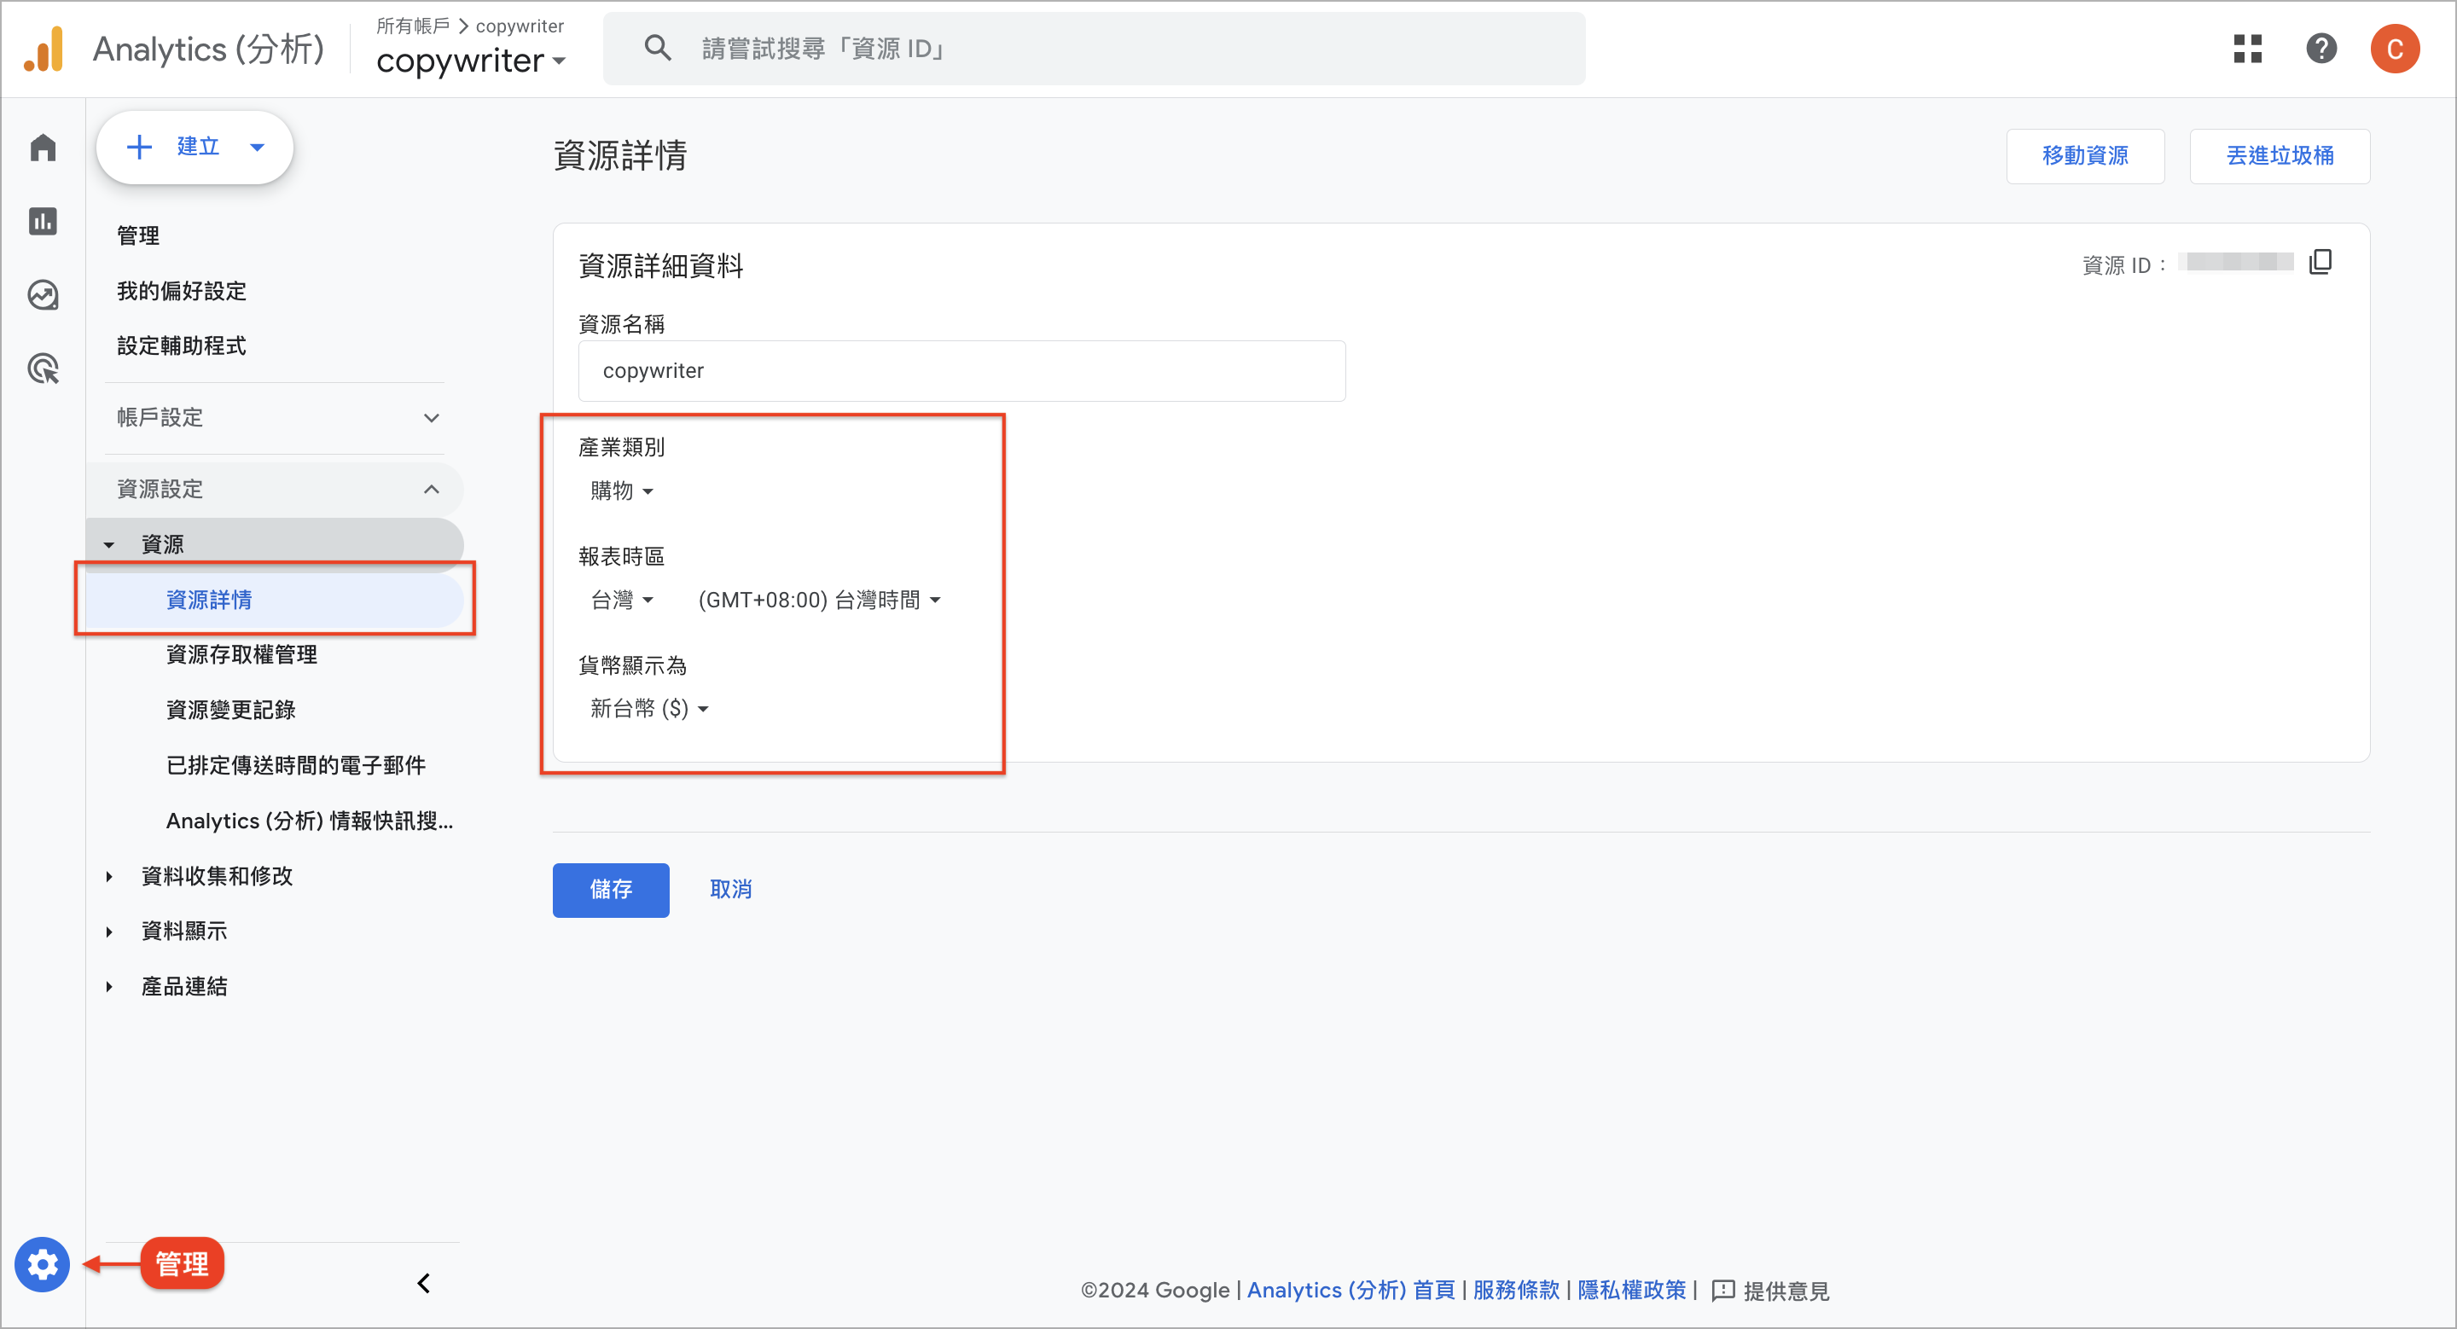The height and width of the screenshot is (1329, 2457).
Task: Open the 建立 create dropdown button
Action: [195, 147]
